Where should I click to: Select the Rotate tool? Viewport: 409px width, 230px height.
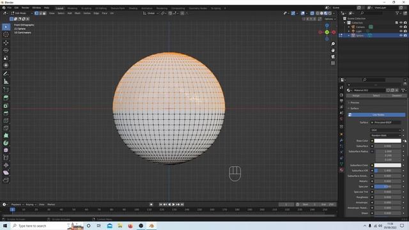(x=6, y=50)
